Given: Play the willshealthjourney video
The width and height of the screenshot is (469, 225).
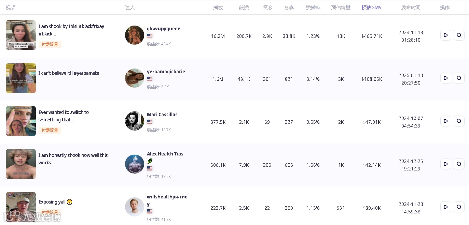Looking at the screenshot, I should click(x=446, y=207).
